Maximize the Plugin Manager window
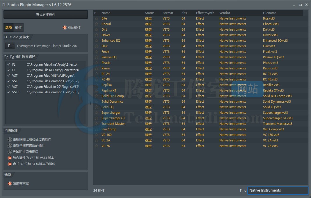311x198 pixels. point(300,5)
